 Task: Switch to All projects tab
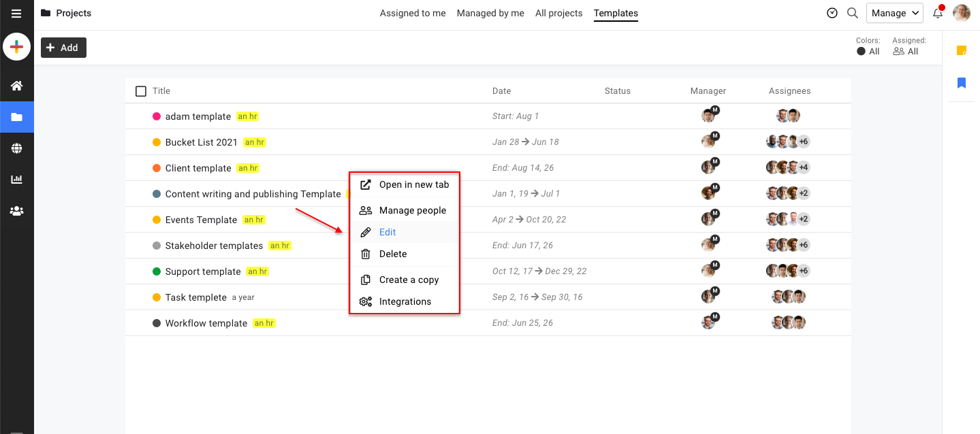pyautogui.click(x=558, y=13)
